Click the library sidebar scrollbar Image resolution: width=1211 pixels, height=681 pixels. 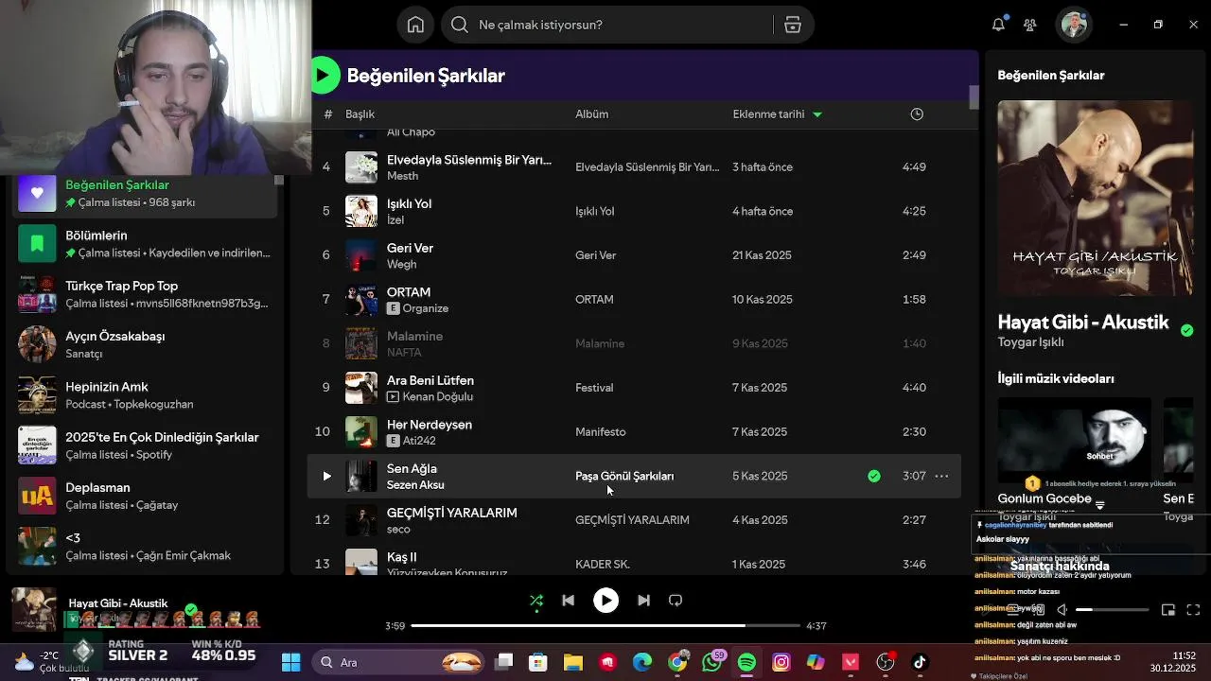coord(278,182)
